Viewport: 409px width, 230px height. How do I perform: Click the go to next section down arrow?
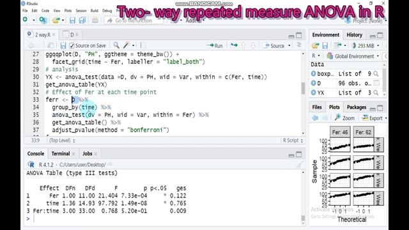[x=253, y=45]
